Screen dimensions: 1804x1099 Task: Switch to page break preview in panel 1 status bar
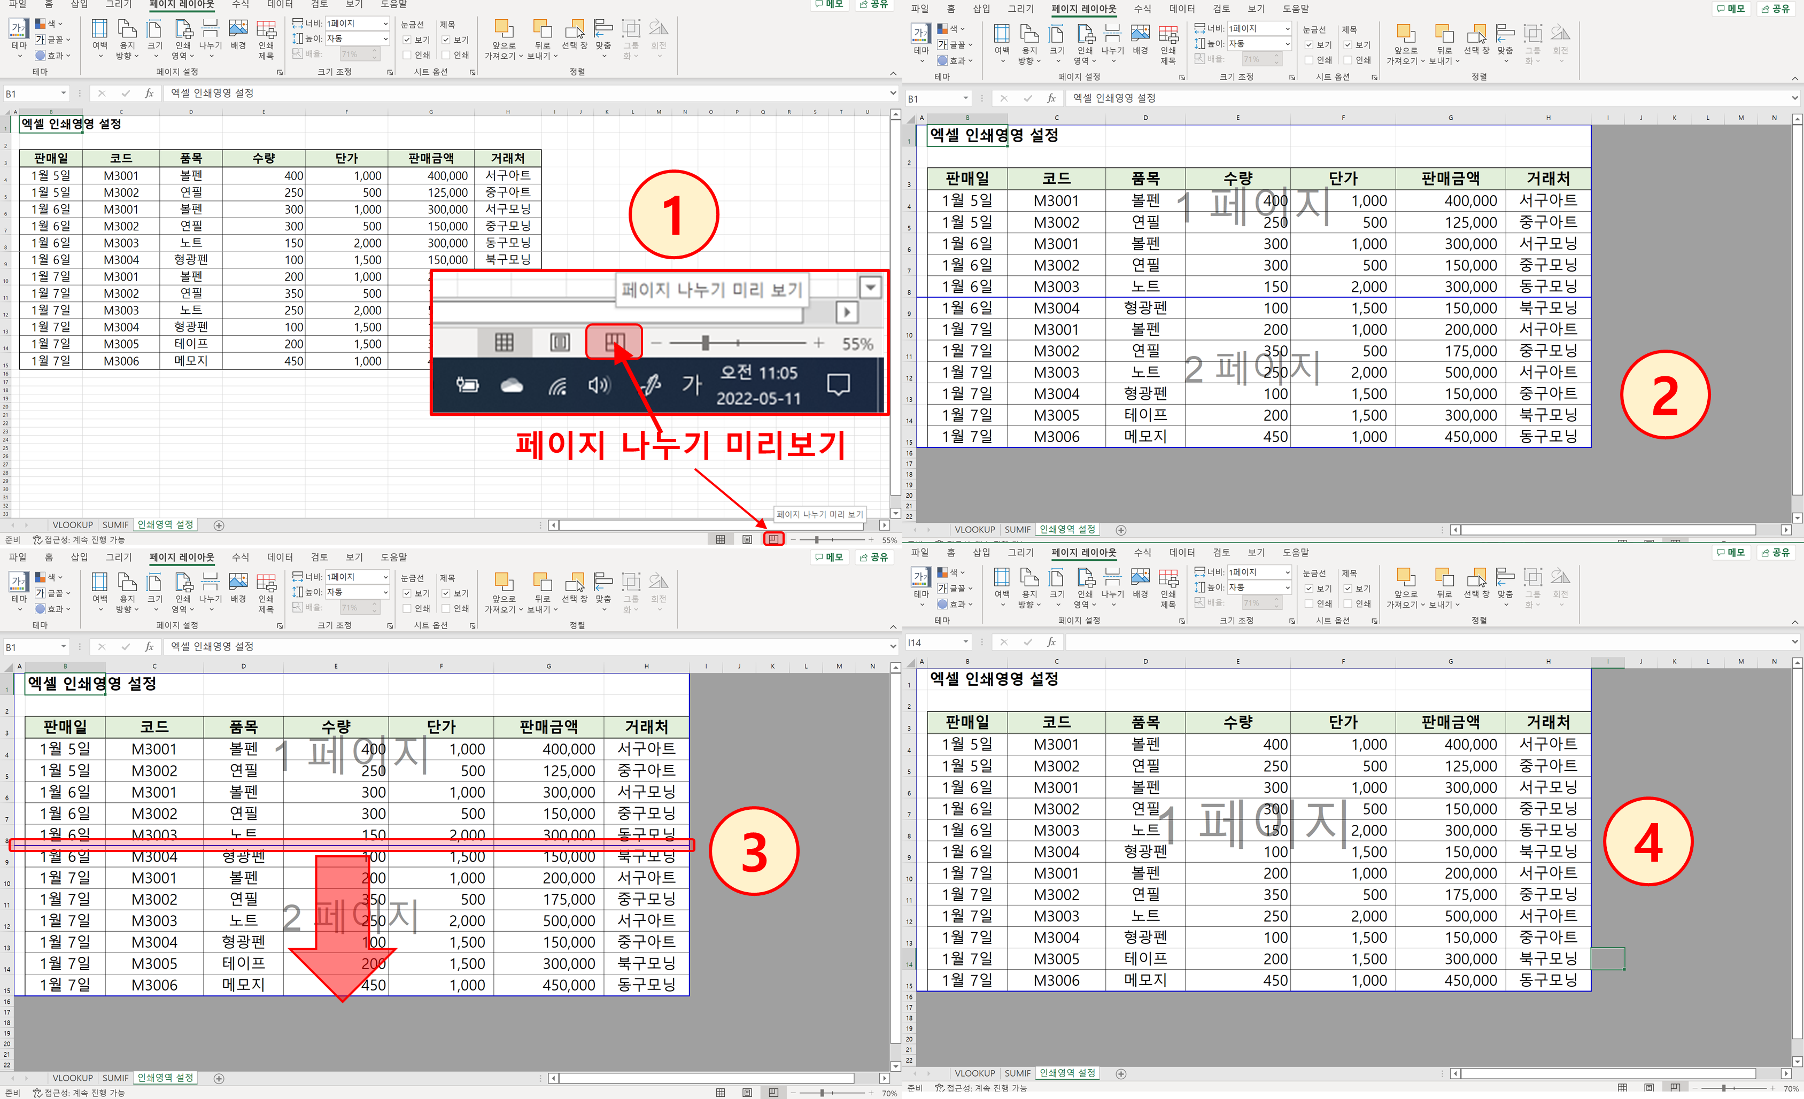(773, 540)
